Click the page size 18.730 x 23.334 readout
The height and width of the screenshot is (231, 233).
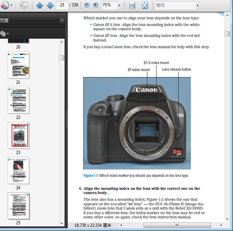[x=93, y=225]
